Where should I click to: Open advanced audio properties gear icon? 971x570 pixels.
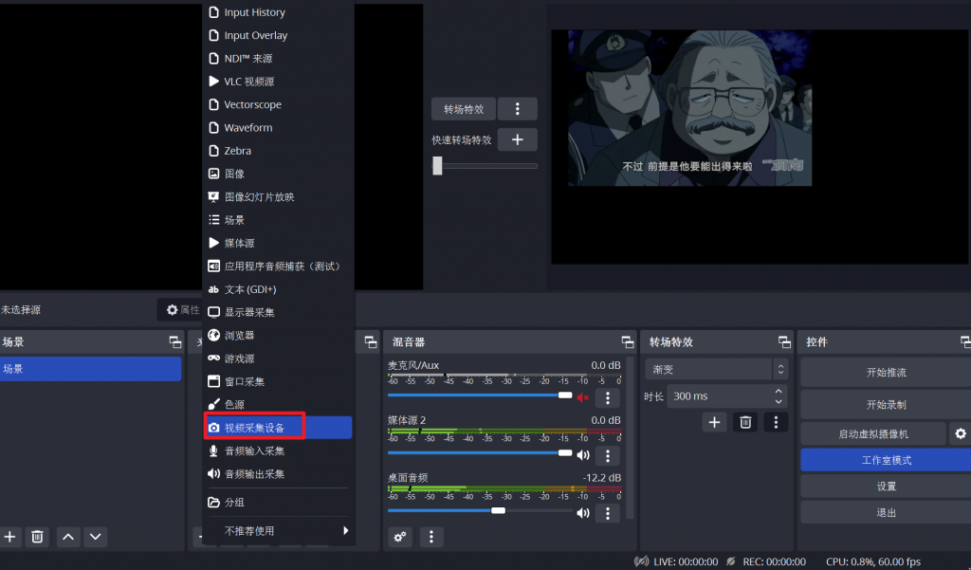point(400,537)
